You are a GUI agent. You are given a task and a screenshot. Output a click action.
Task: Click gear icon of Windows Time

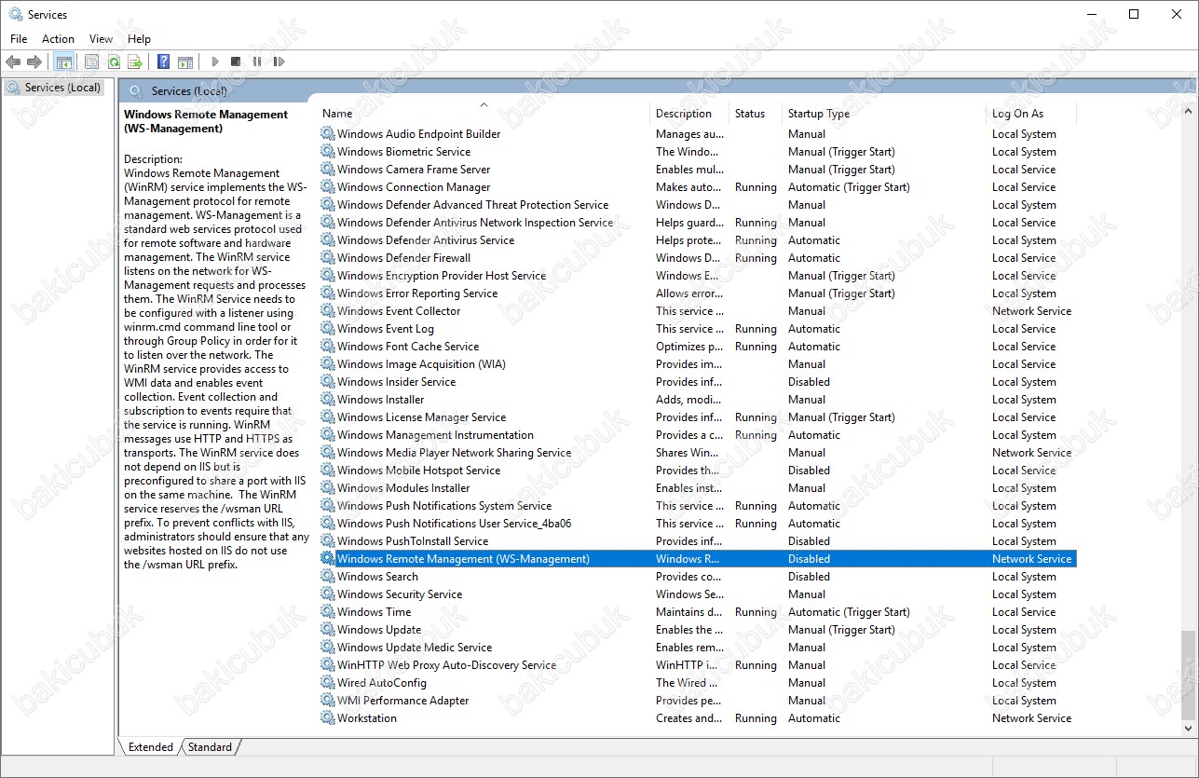click(327, 612)
